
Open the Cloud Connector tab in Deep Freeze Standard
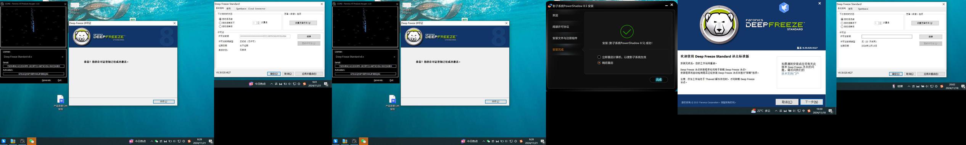(257, 8)
